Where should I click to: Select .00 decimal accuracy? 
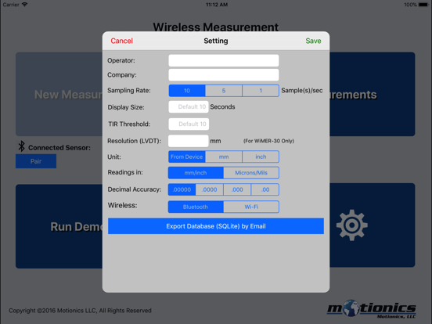265,189
